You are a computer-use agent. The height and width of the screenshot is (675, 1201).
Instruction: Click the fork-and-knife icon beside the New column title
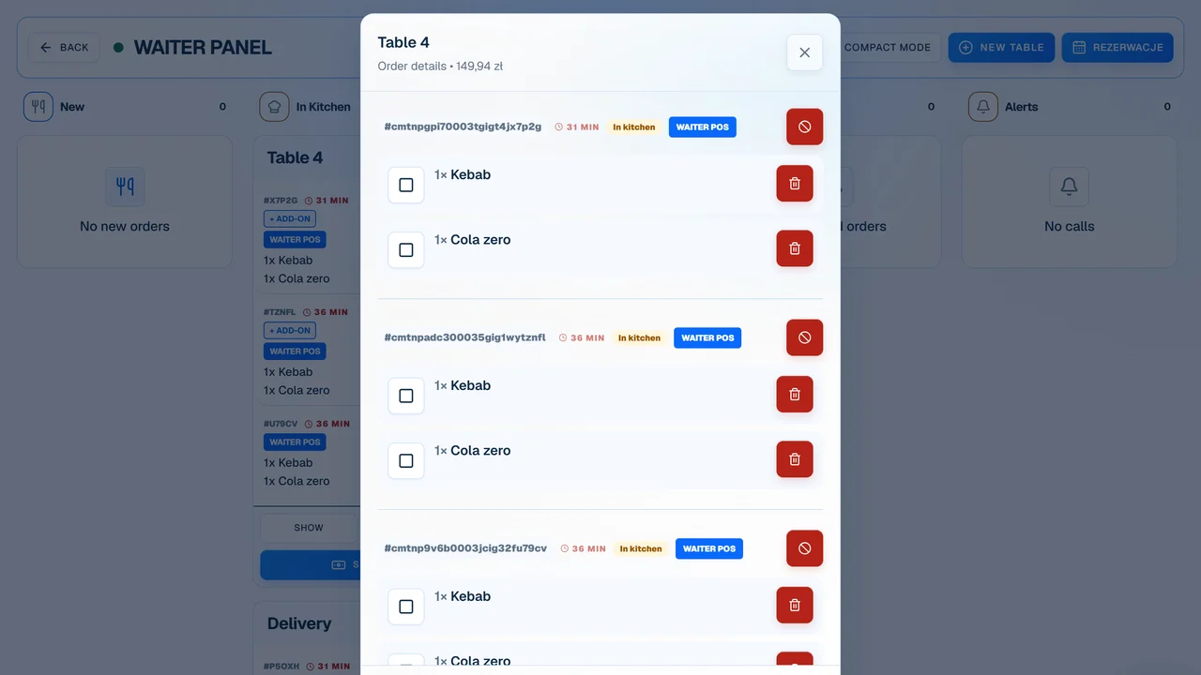38,107
